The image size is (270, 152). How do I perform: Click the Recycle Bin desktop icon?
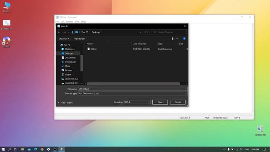[x=260, y=130]
